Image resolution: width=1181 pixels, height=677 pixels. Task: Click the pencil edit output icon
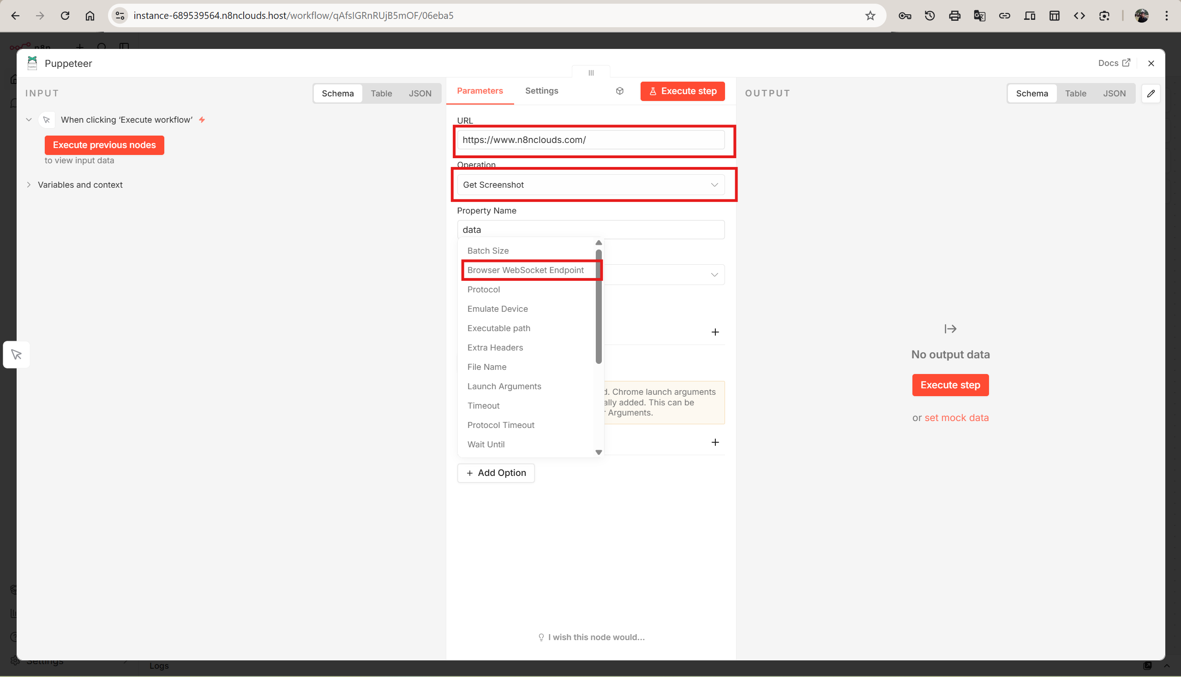coord(1151,94)
